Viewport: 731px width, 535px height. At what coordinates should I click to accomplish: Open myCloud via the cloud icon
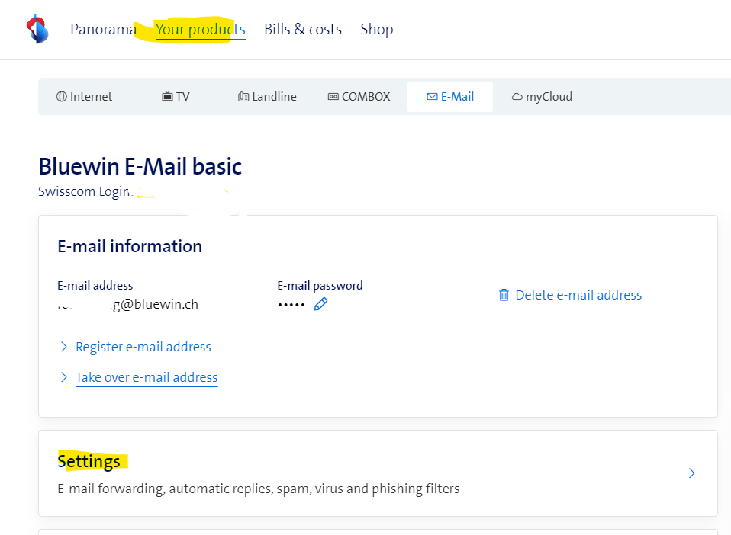click(517, 97)
